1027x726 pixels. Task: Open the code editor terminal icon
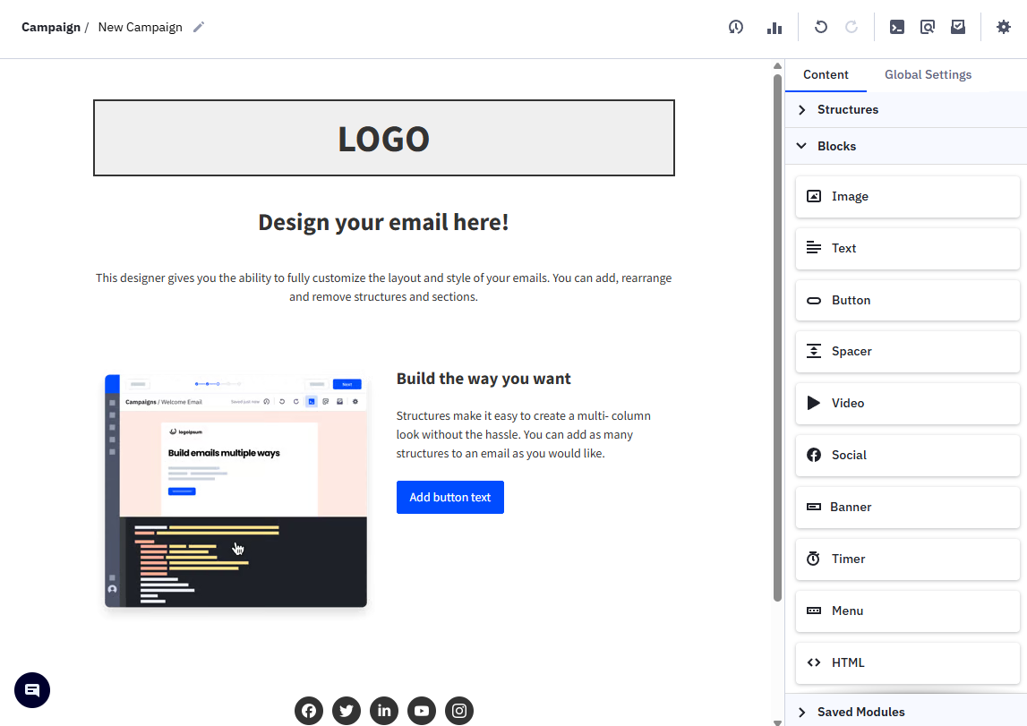point(896,27)
